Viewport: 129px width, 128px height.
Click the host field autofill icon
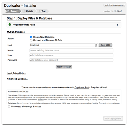tap(96, 45)
